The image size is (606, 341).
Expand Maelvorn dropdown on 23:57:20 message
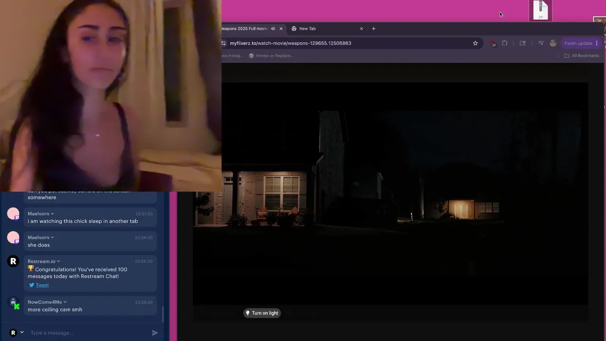(x=52, y=214)
